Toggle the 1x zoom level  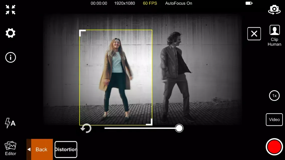pos(274,96)
